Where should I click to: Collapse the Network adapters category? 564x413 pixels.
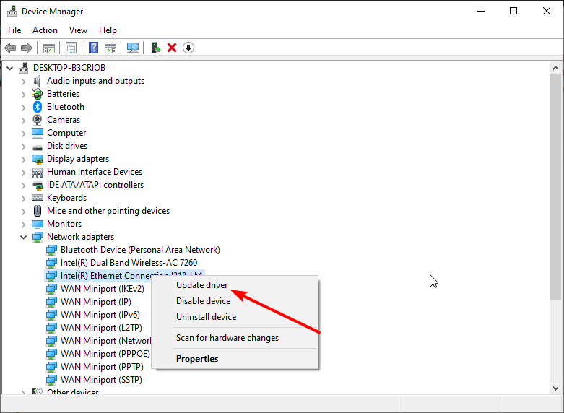point(24,237)
